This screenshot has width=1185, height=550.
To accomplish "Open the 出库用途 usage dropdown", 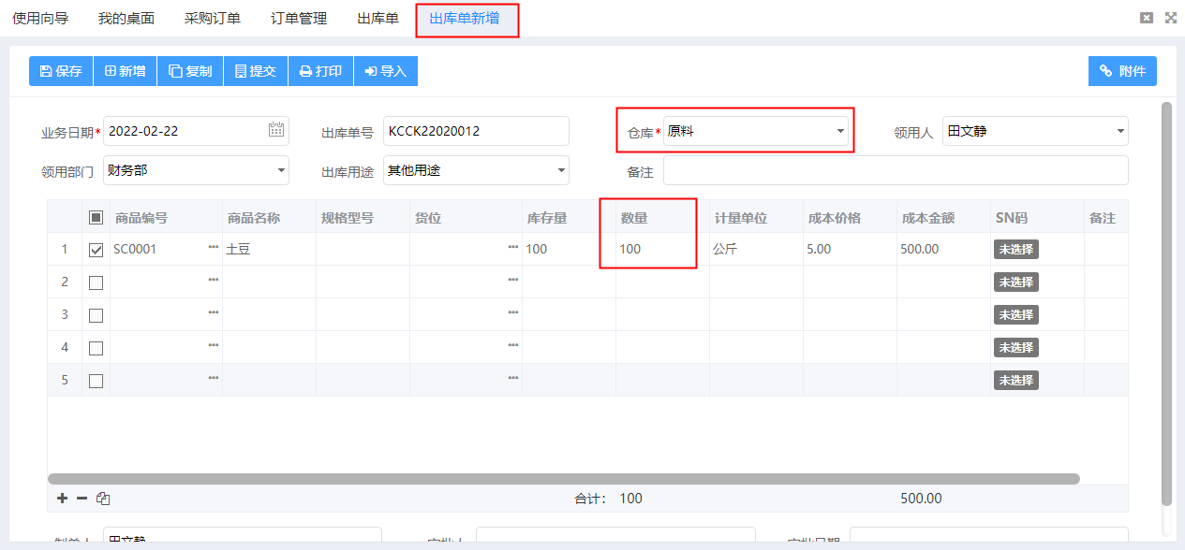I will (x=561, y=170).
